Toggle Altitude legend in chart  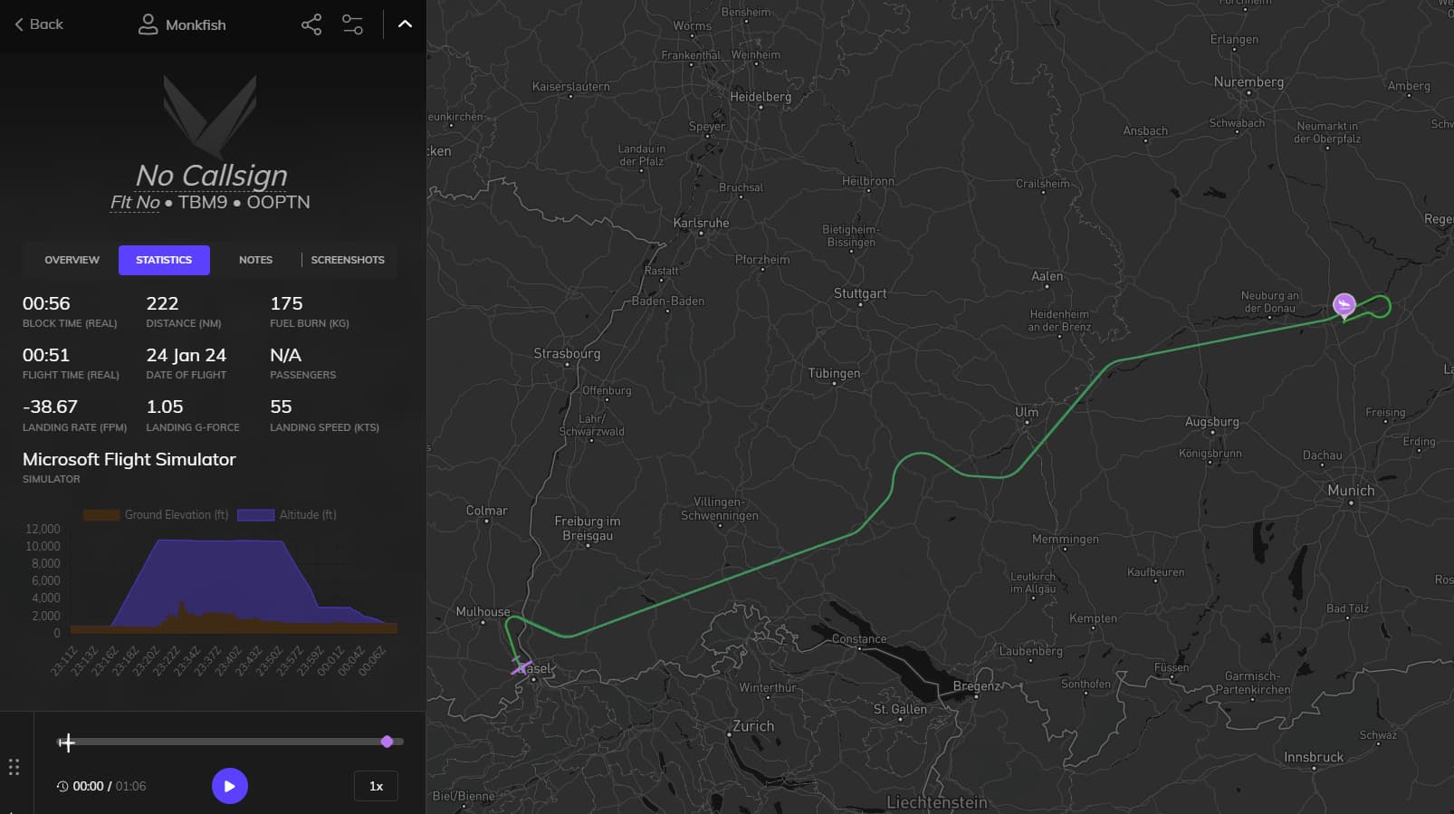[287, 514]
